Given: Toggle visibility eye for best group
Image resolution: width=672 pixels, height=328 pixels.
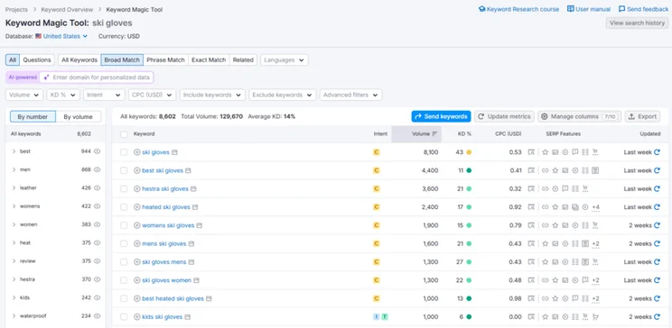Looking at the screenshot, I should point(98,151).
